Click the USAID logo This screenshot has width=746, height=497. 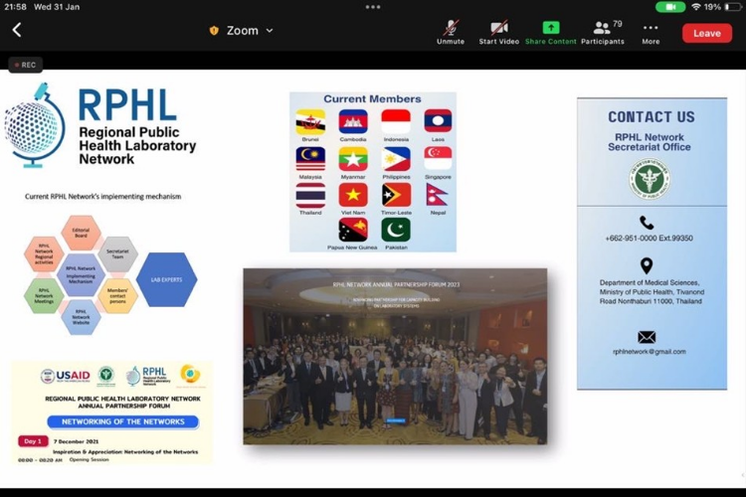pos(66,376)
